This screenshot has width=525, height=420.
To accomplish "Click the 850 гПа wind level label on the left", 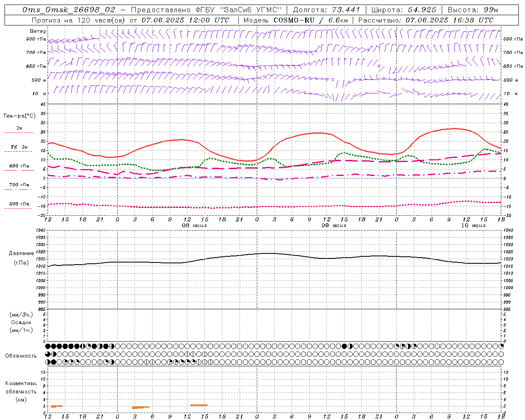I will pyautogui.click(x=36, y=66).
